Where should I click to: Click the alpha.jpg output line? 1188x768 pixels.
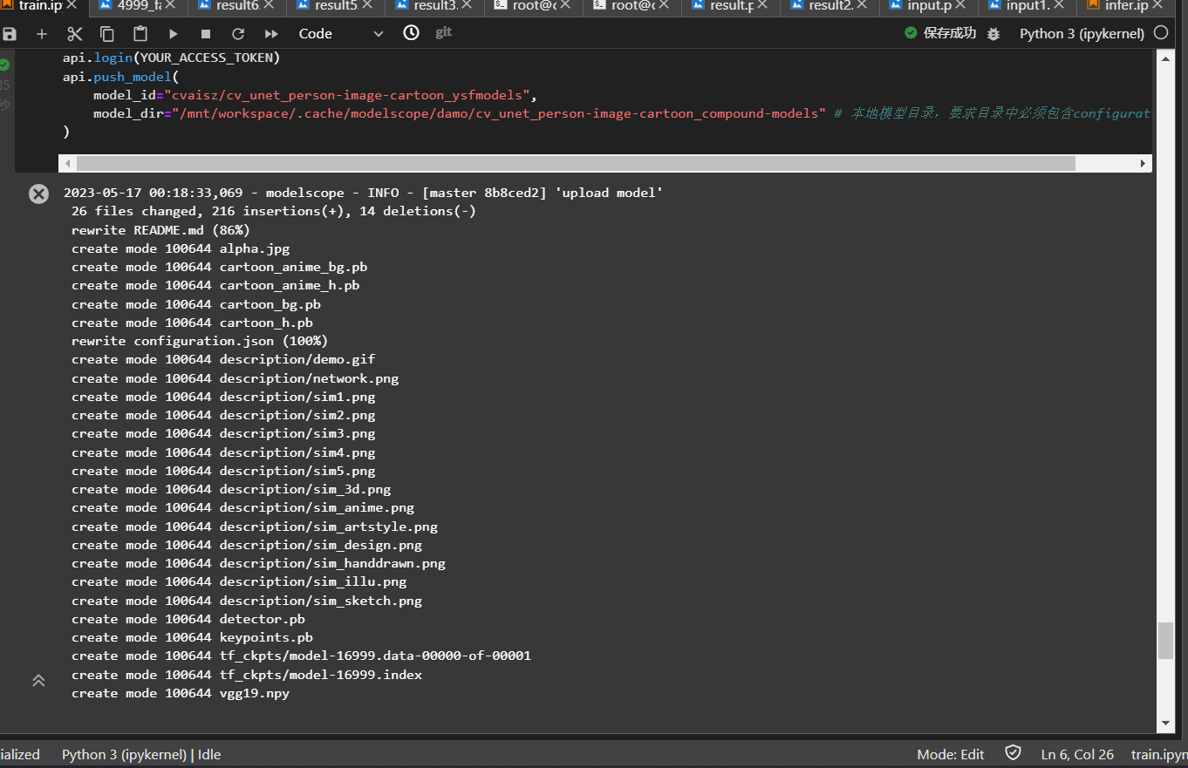point(181,248)
